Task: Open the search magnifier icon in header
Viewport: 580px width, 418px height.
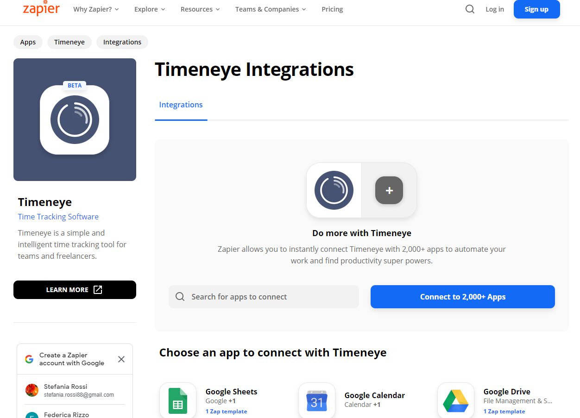Action: (470, 9)
